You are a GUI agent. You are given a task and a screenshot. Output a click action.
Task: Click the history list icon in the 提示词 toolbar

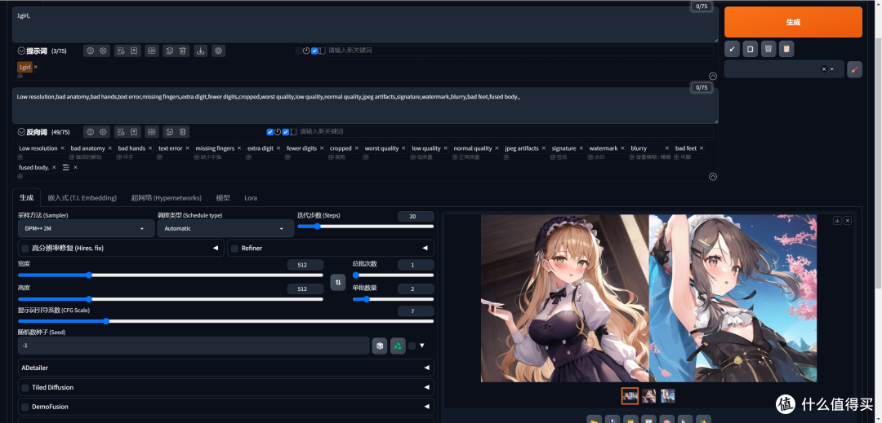[x=120, y=51]
